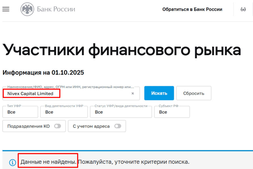Screen dimensions: 253x169
Task: Open the "Тип УФР" dropdown
Action: click(x=20, y=112)
